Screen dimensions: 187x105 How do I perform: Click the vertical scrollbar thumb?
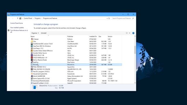click(135, 50)
